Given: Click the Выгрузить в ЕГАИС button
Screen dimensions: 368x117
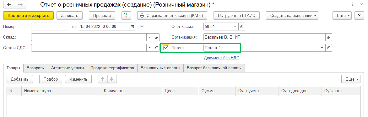Looking at the screenshot, I should coord(236,16).
